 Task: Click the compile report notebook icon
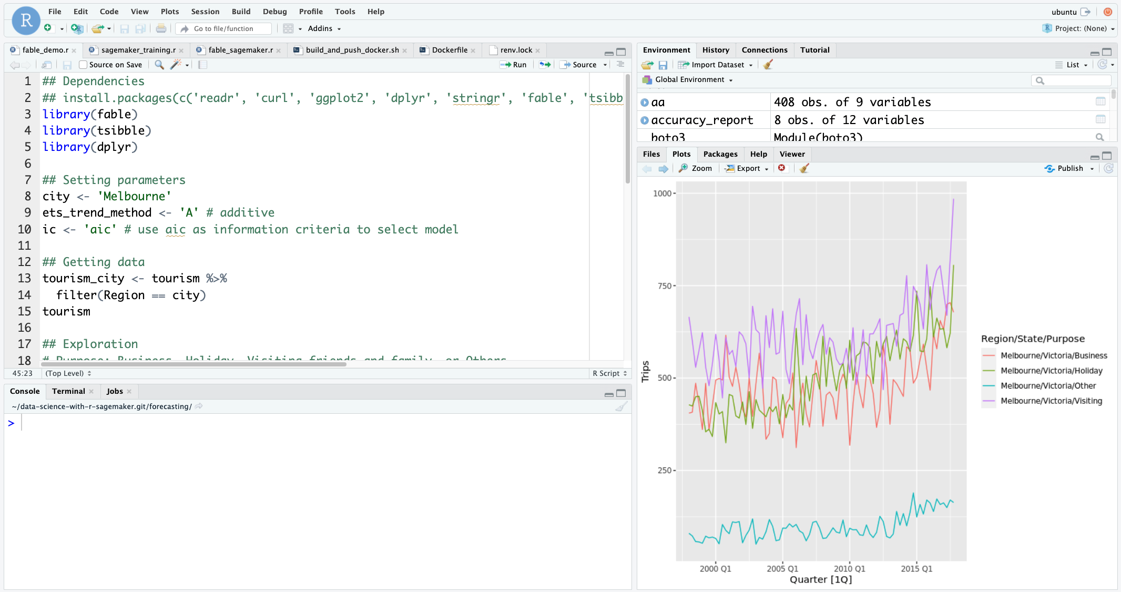click(x=202, y=64)
